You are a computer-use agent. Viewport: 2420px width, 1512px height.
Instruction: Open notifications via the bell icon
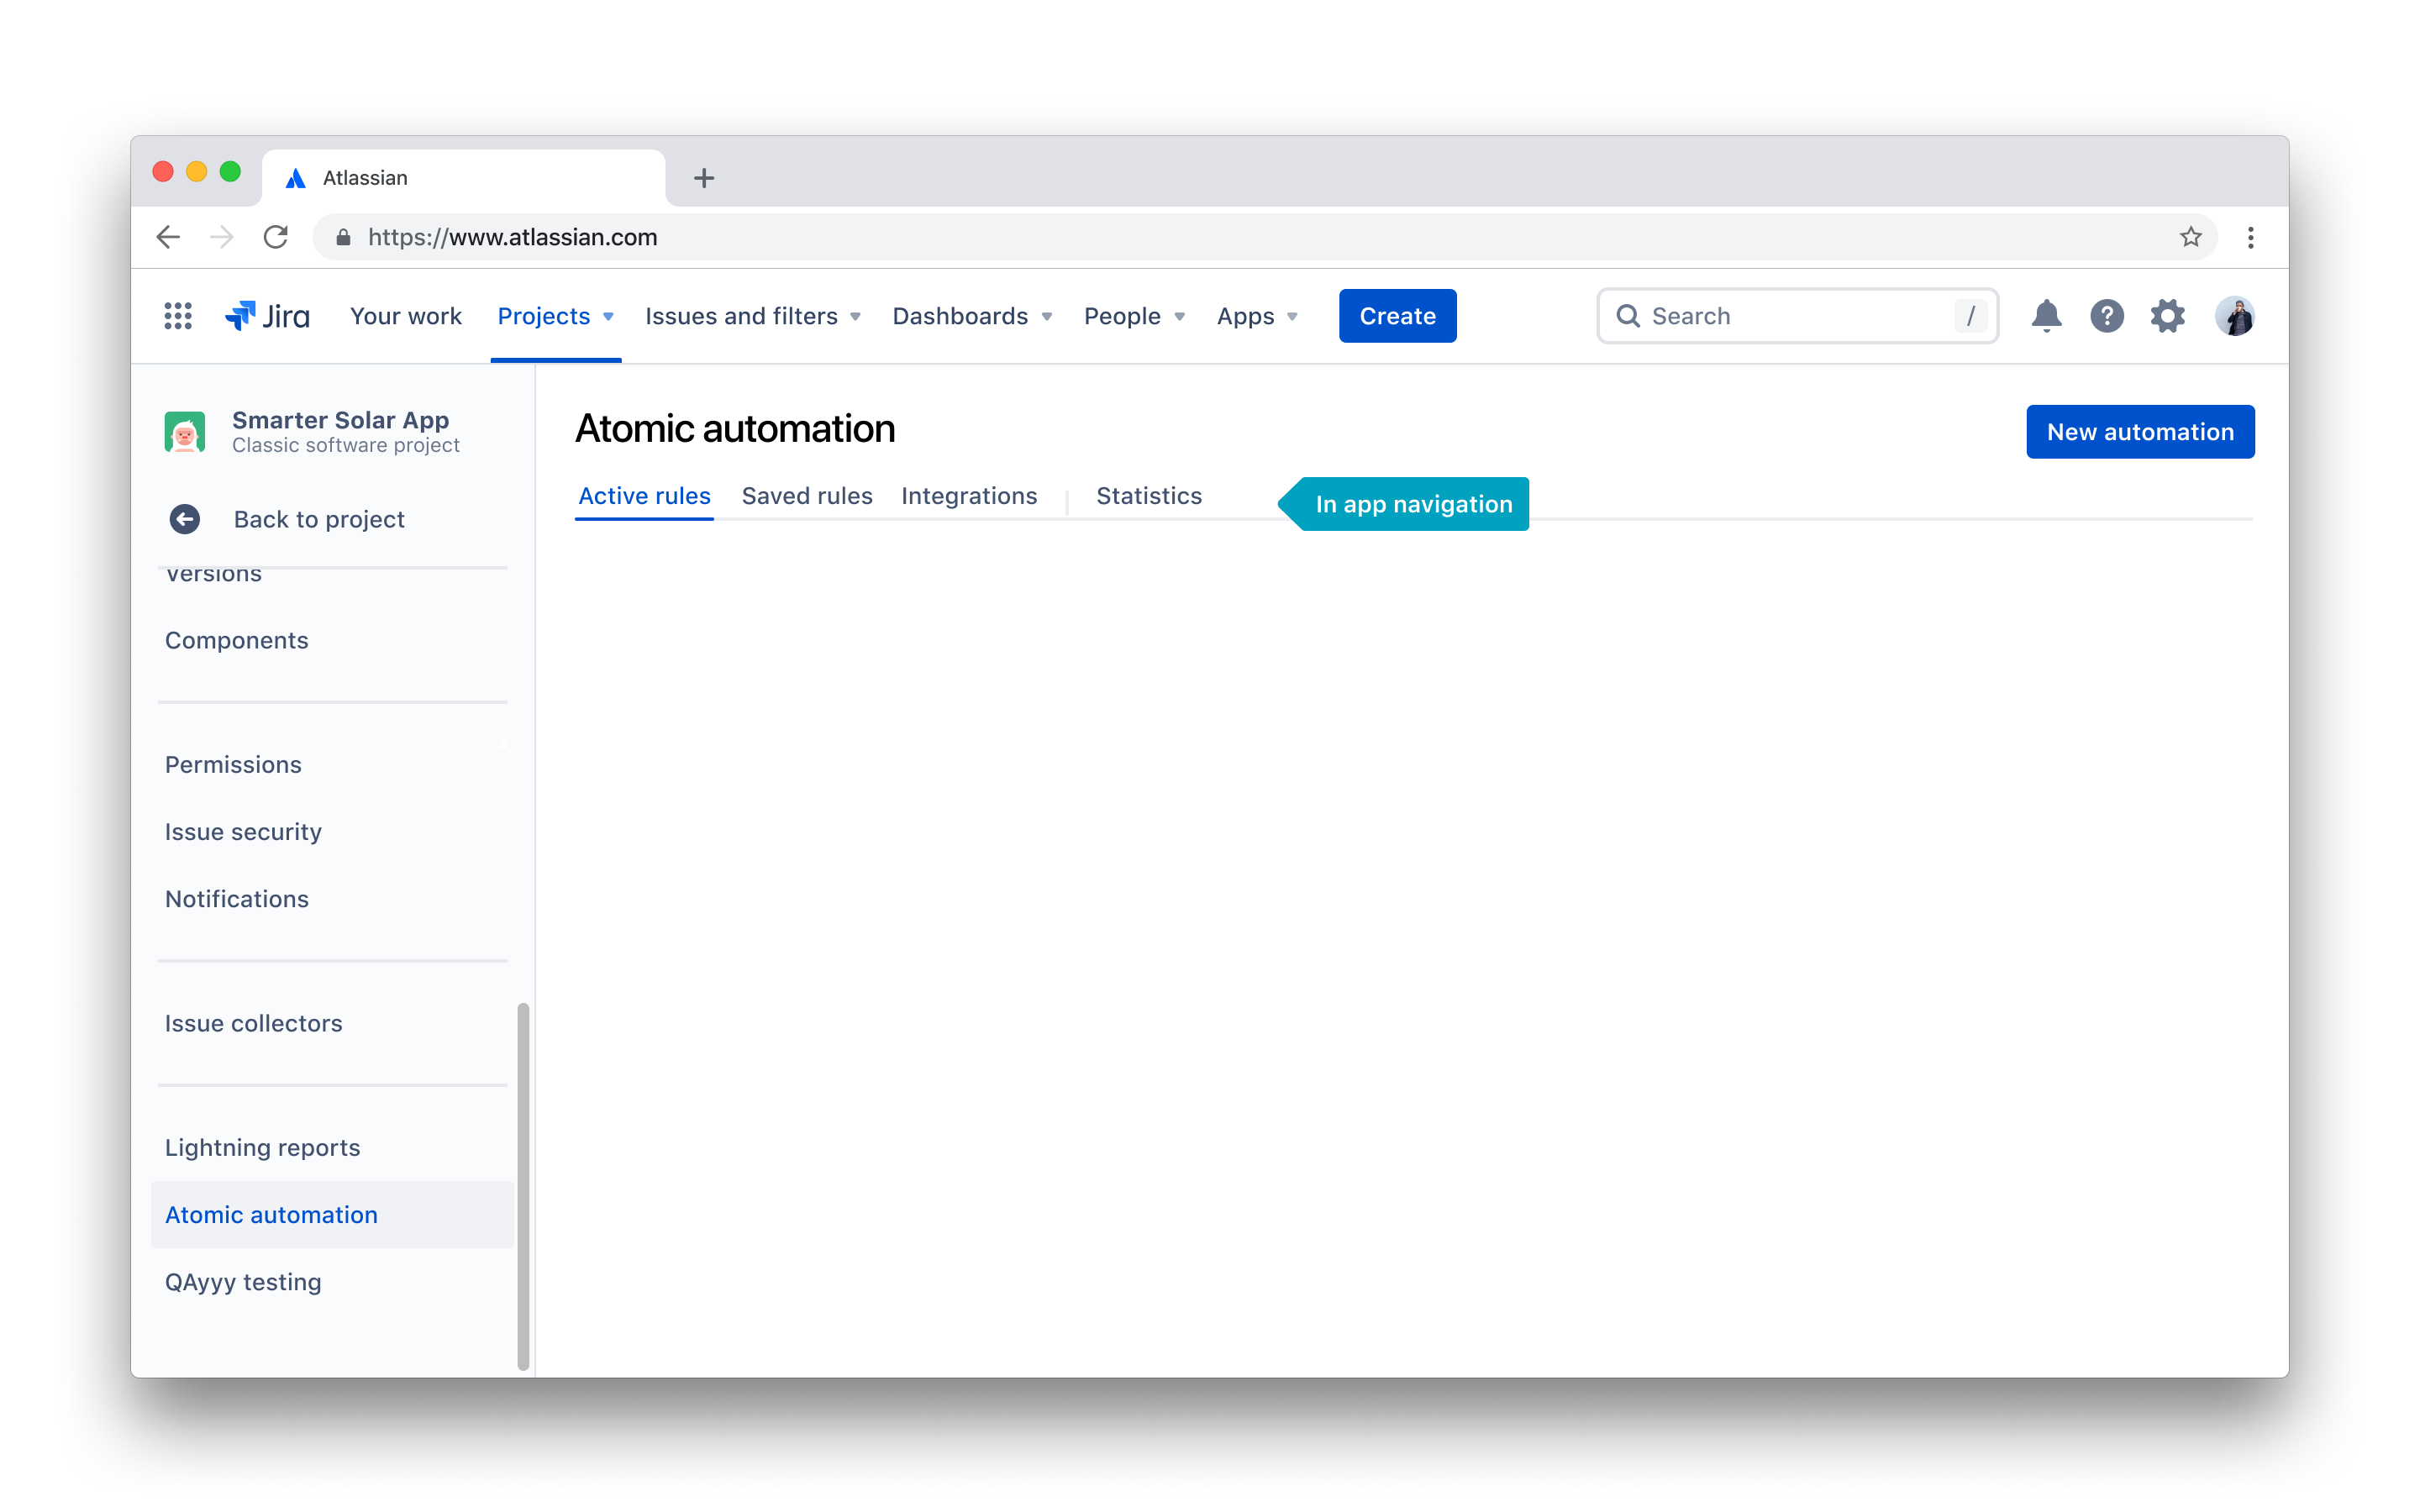(x=2047, y=316)
